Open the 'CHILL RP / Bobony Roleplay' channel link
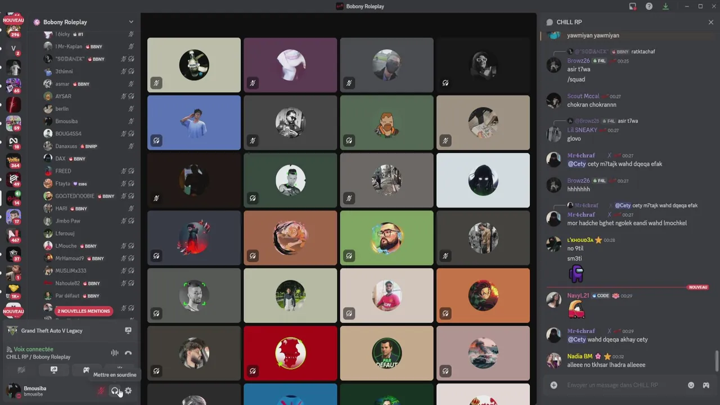Viewport: 720px width, 405px height. 38,357
